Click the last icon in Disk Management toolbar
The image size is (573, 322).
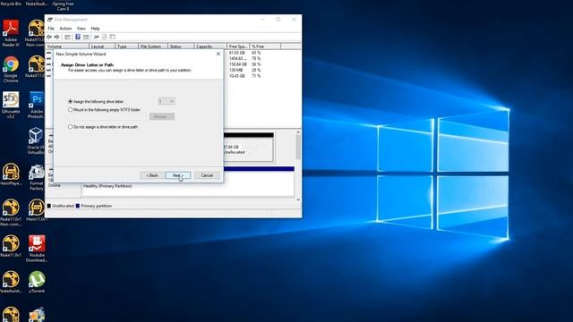pos(113,37)
